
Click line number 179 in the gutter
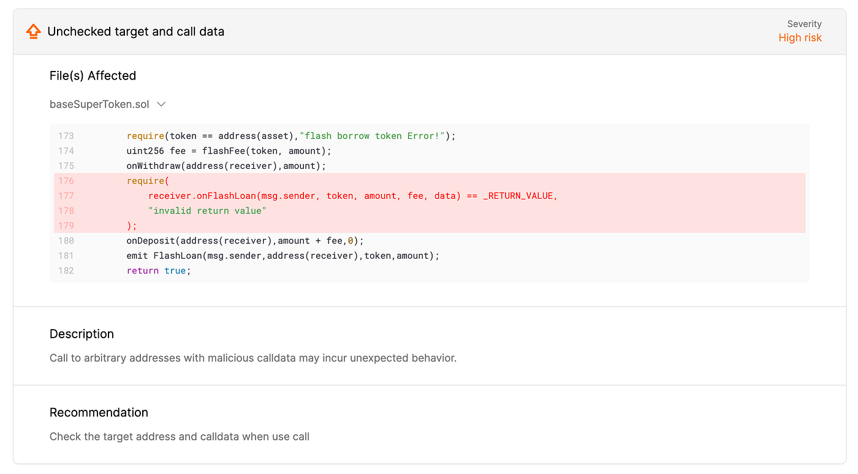(66, 226)
